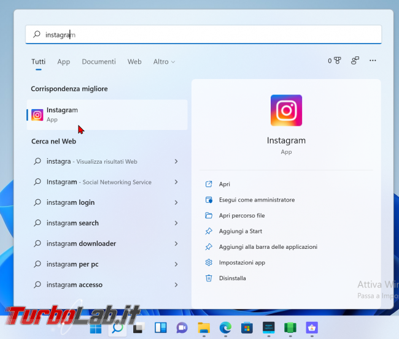The height and width of the screenshot is (339, 399).
Task: Open the dark terminal-style taskbar app
Action: pos(269,327)
